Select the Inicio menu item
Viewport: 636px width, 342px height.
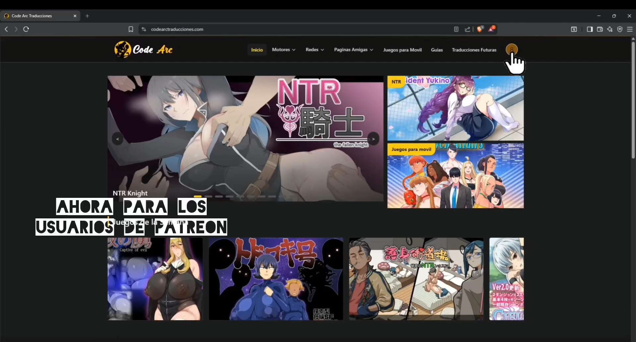click(x=257, y=50)
